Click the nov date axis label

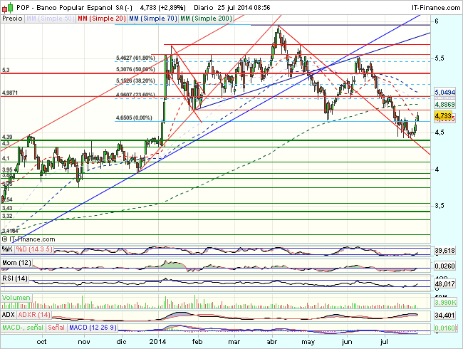pos(84,342)
